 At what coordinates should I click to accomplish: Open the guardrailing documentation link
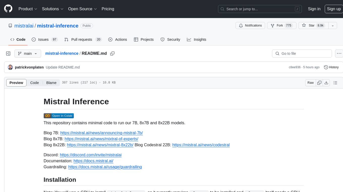[105, 167]
